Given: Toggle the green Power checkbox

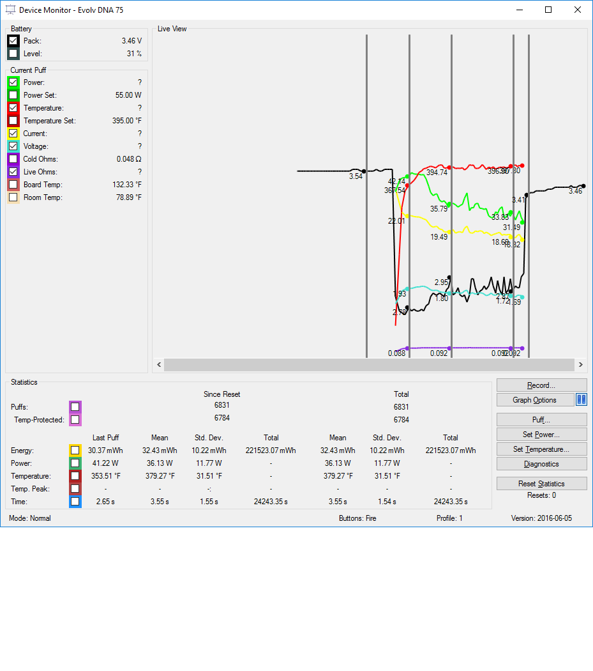Looking at the screenshot, I should coord(13,82).
